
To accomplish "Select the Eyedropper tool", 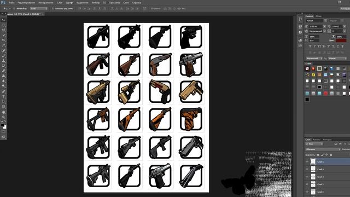I will pyautogui.click(x=3, y=45).
